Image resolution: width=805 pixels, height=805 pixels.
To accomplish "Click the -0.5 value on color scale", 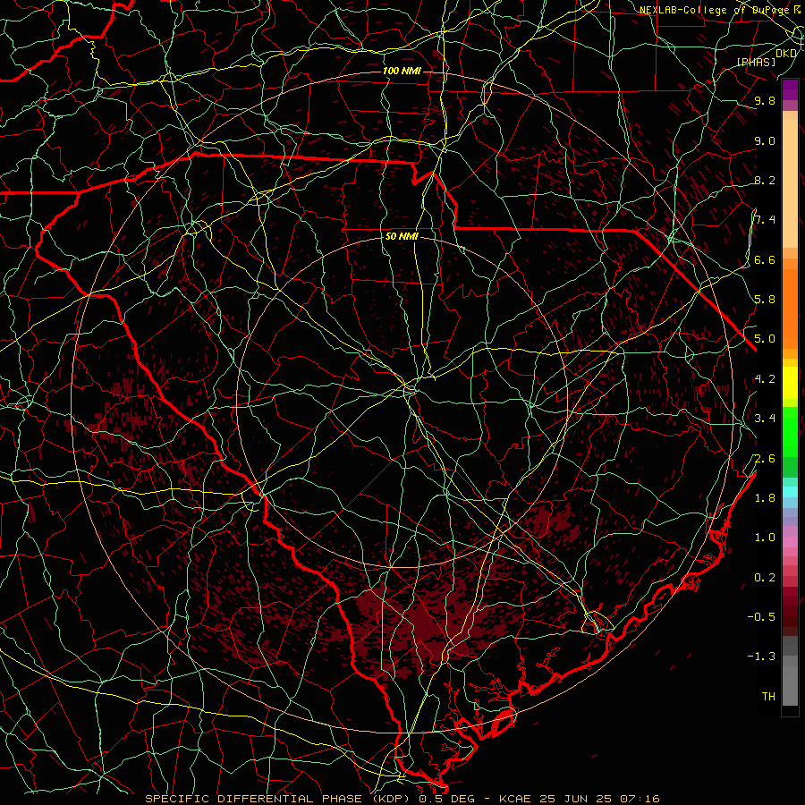I will pyautogui.click(x=761, y=616).
